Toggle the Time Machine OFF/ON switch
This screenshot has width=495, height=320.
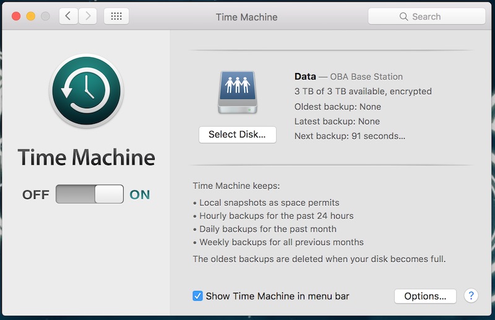[x=90, y=194]
